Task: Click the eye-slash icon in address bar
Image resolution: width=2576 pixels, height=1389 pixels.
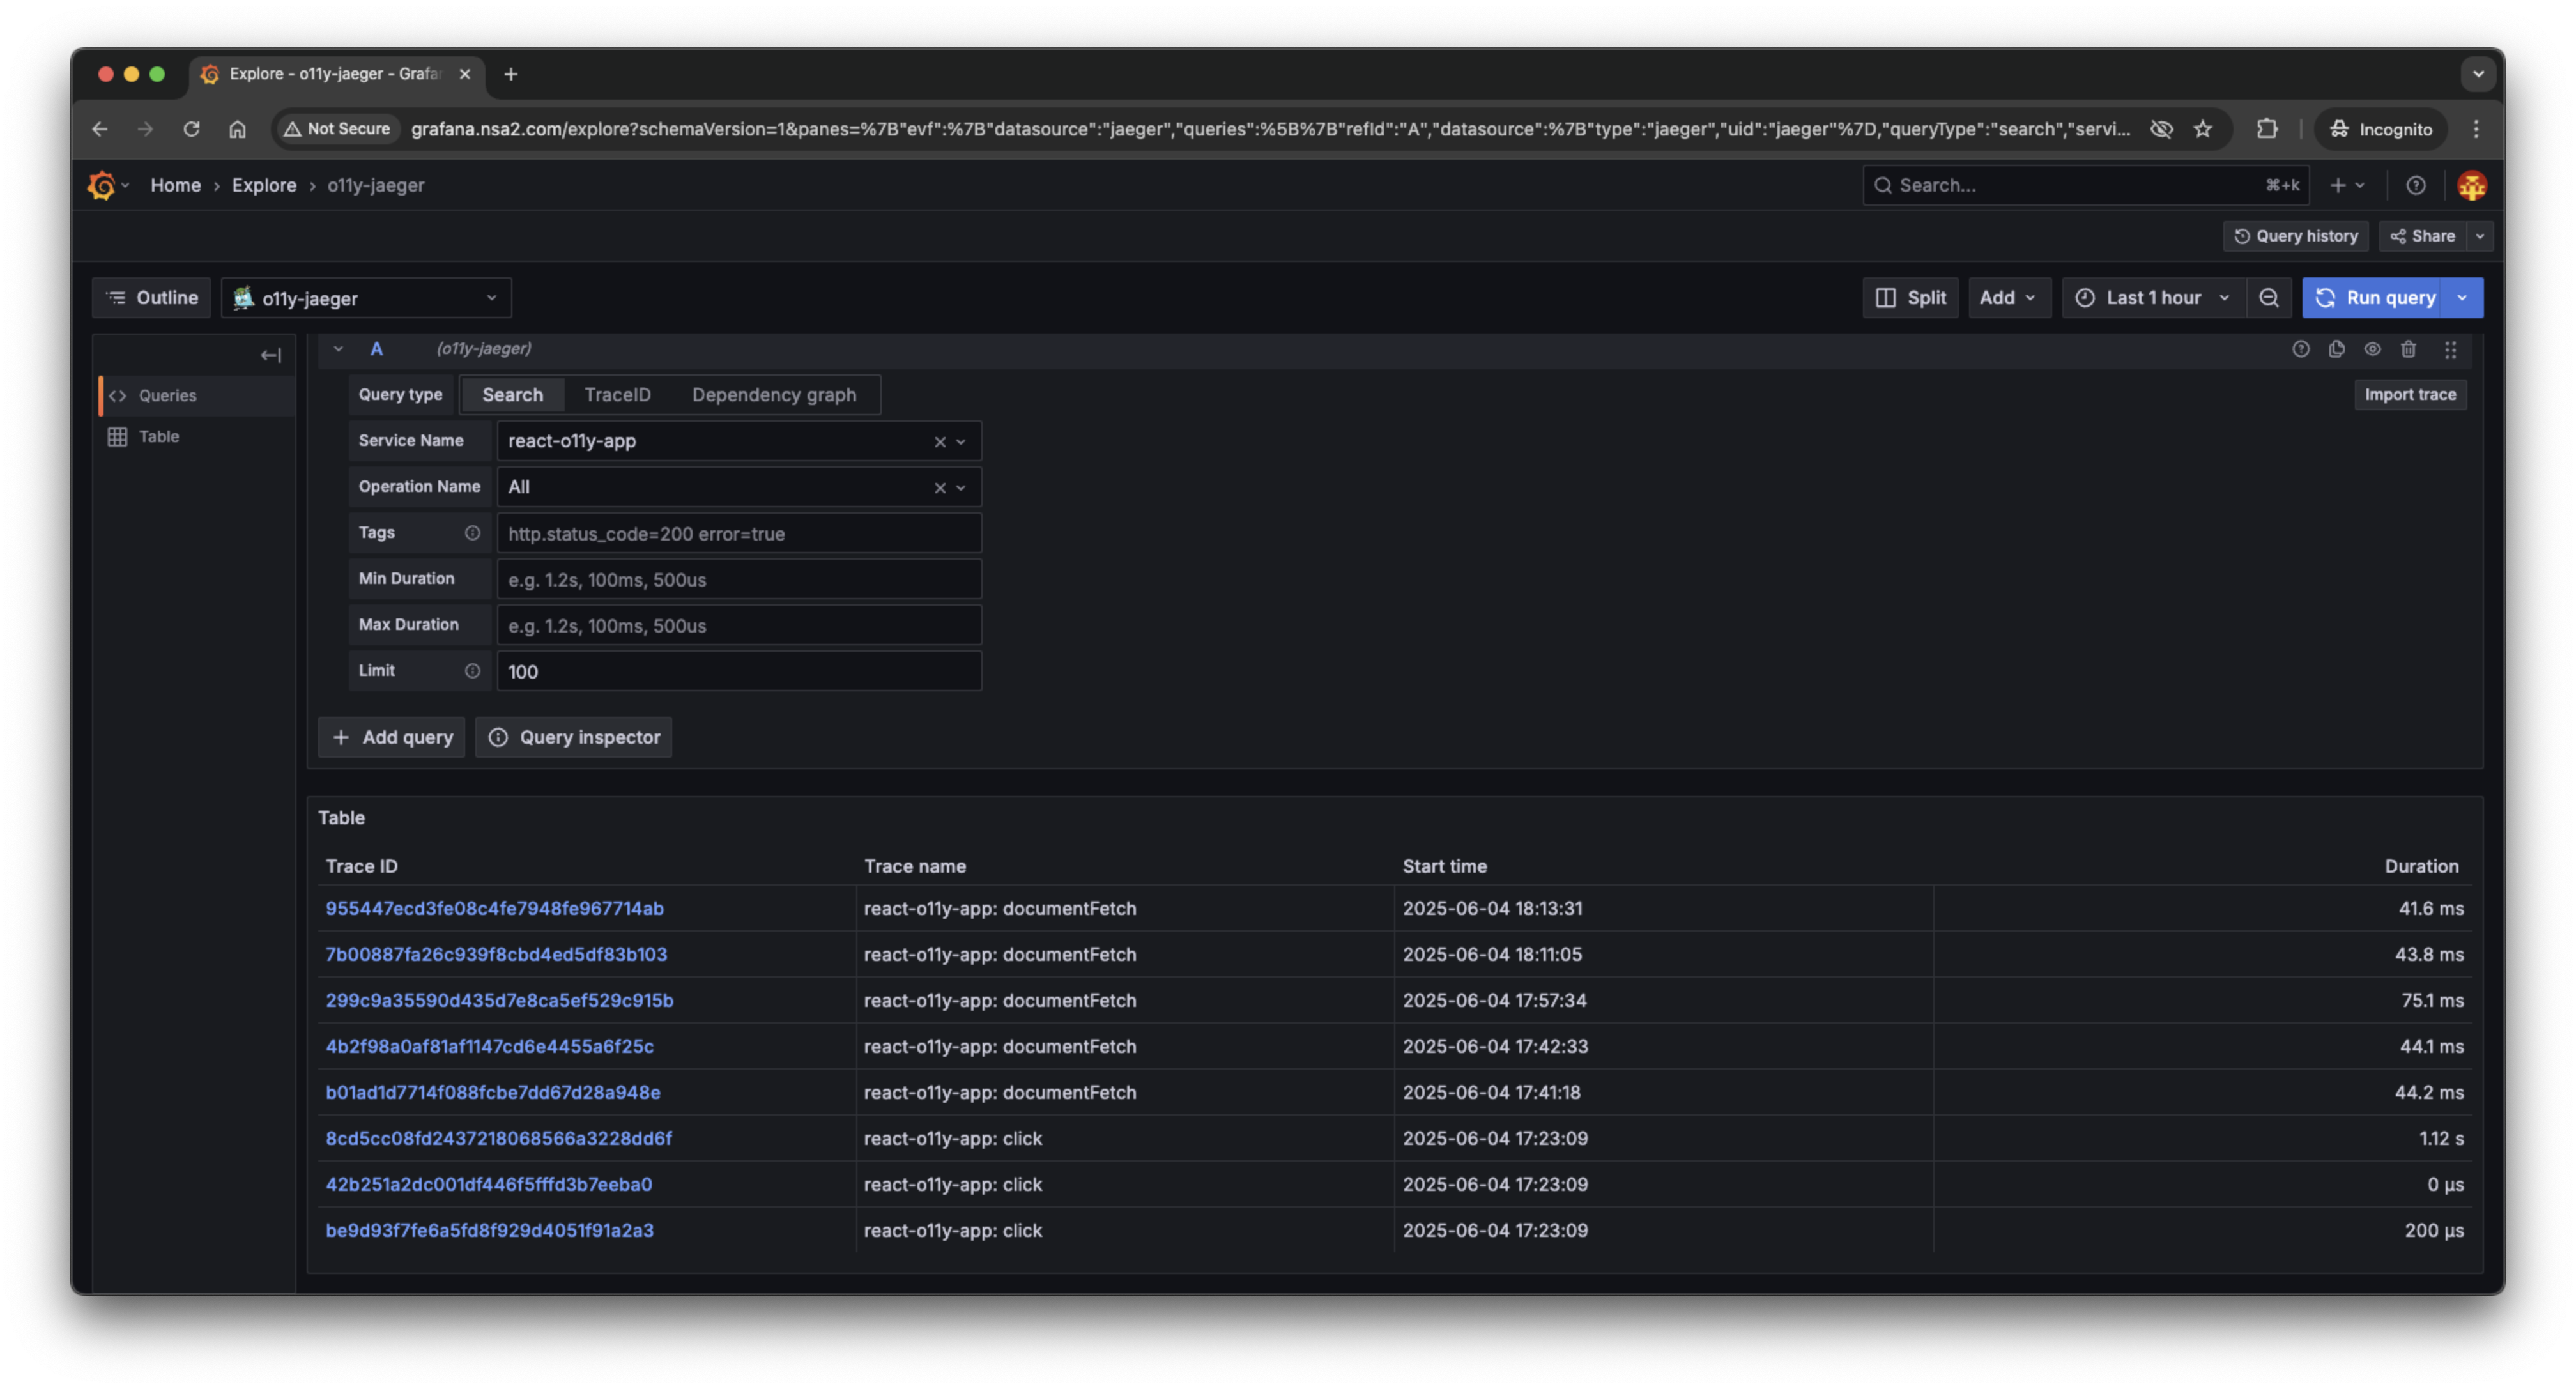Action: (2161, 129)
